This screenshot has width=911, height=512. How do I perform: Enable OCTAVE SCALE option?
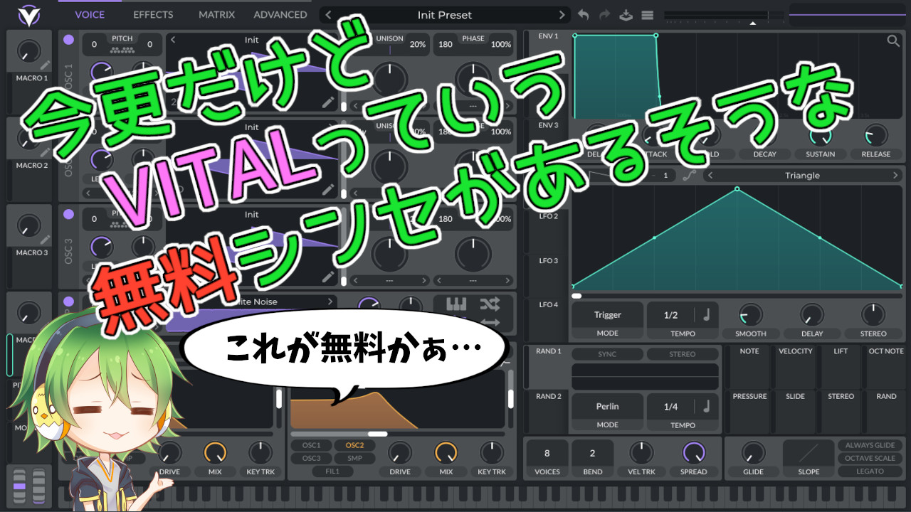pos(870,458)
